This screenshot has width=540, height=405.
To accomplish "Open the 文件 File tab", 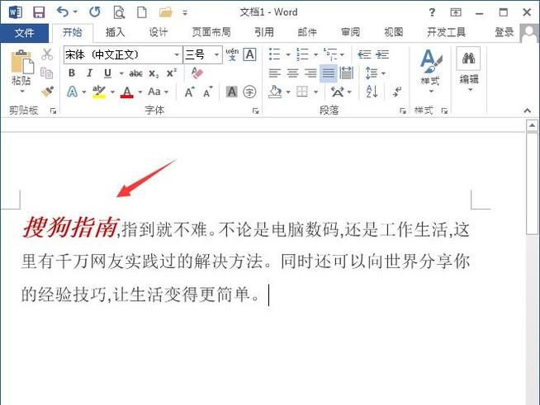I will [x=24, y=33].
